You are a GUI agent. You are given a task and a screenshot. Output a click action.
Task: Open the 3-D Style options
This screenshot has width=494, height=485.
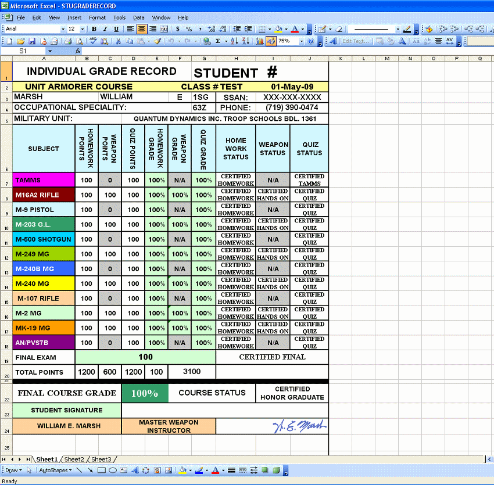tap(276, 470)
